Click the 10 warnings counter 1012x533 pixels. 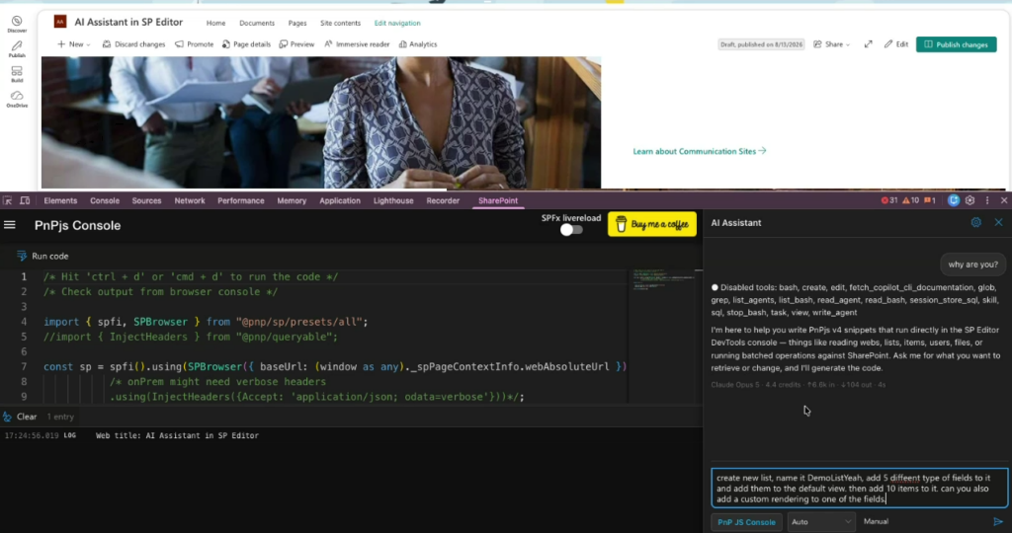(910, 201)
